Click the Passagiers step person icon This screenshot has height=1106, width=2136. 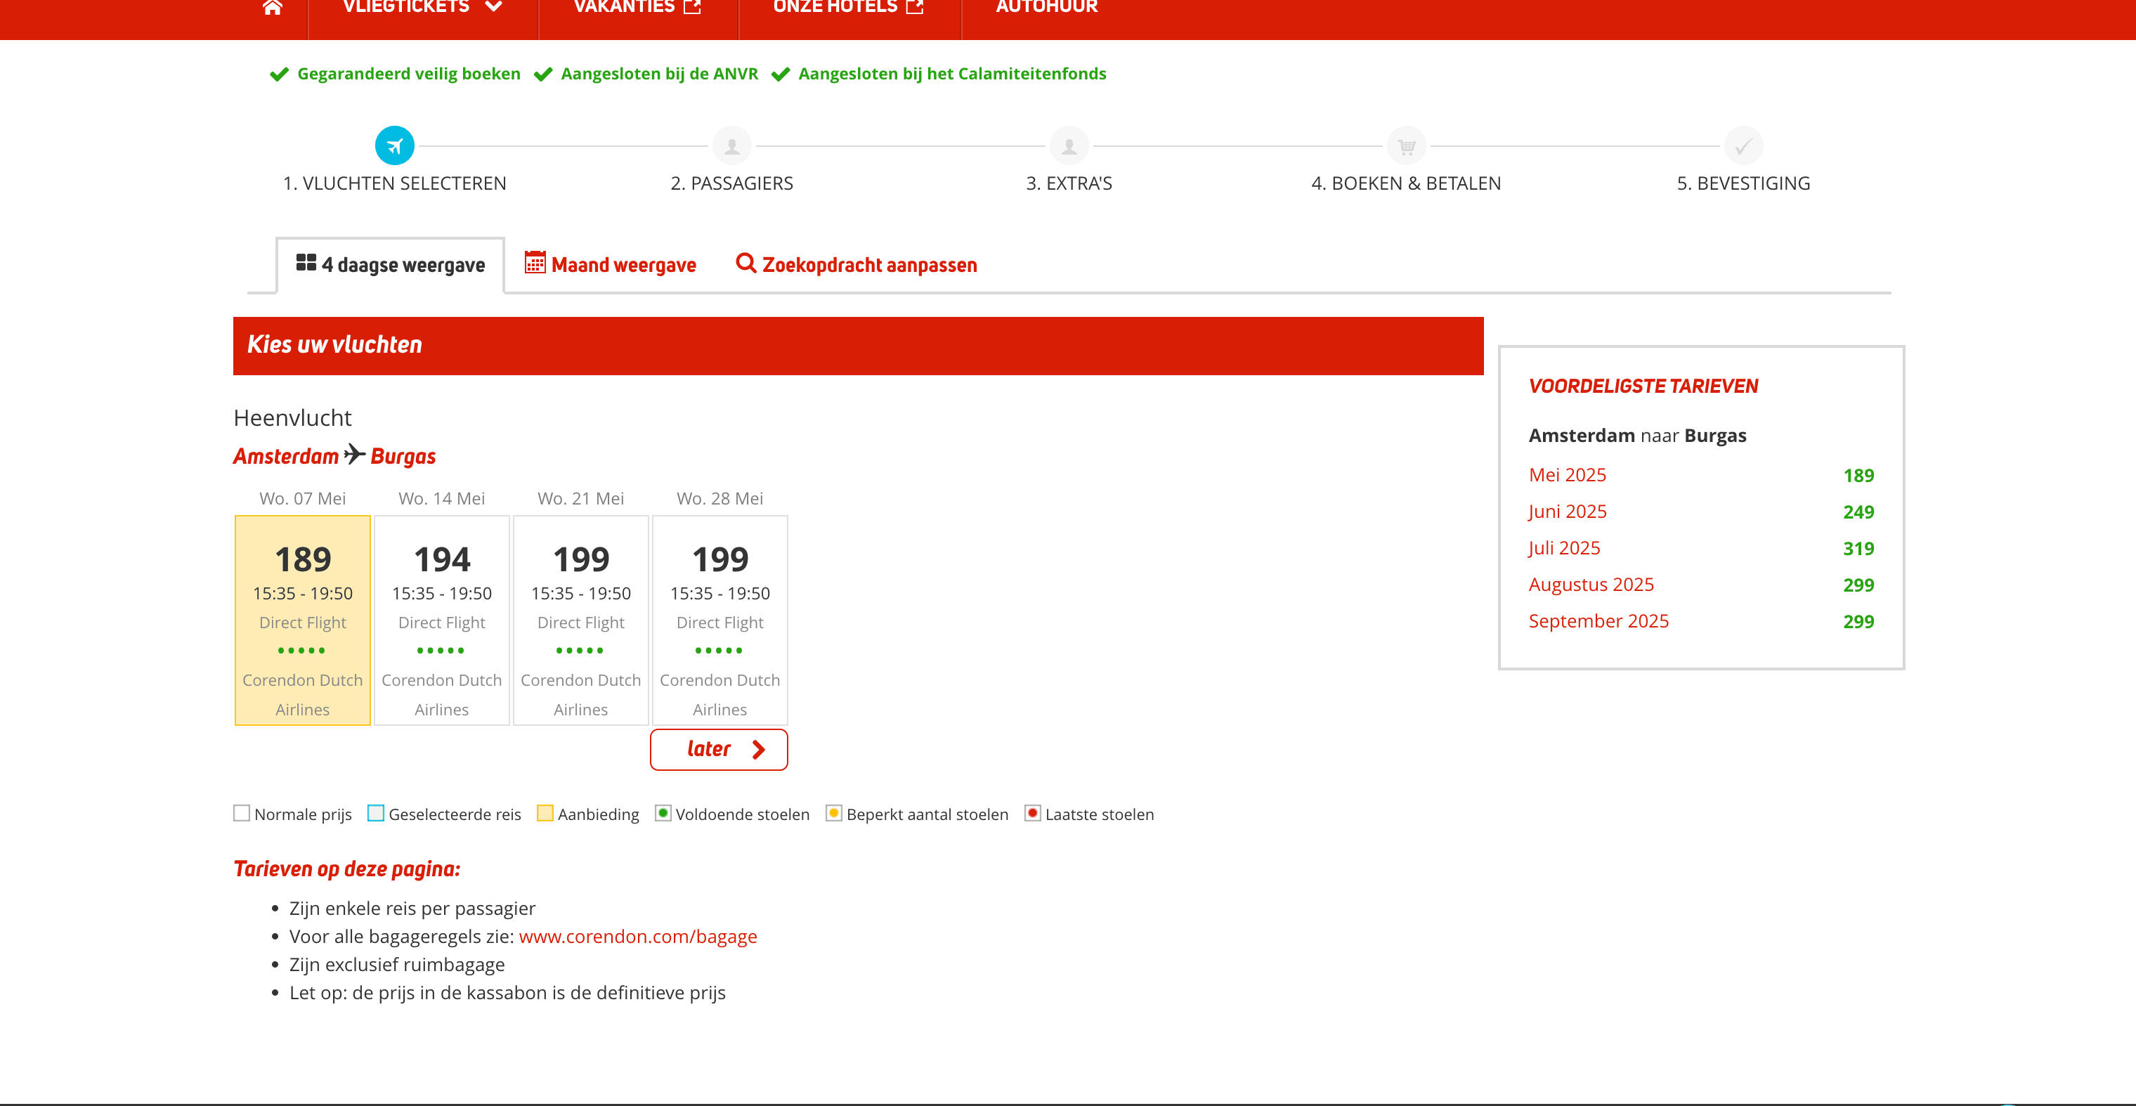point(731,147)
